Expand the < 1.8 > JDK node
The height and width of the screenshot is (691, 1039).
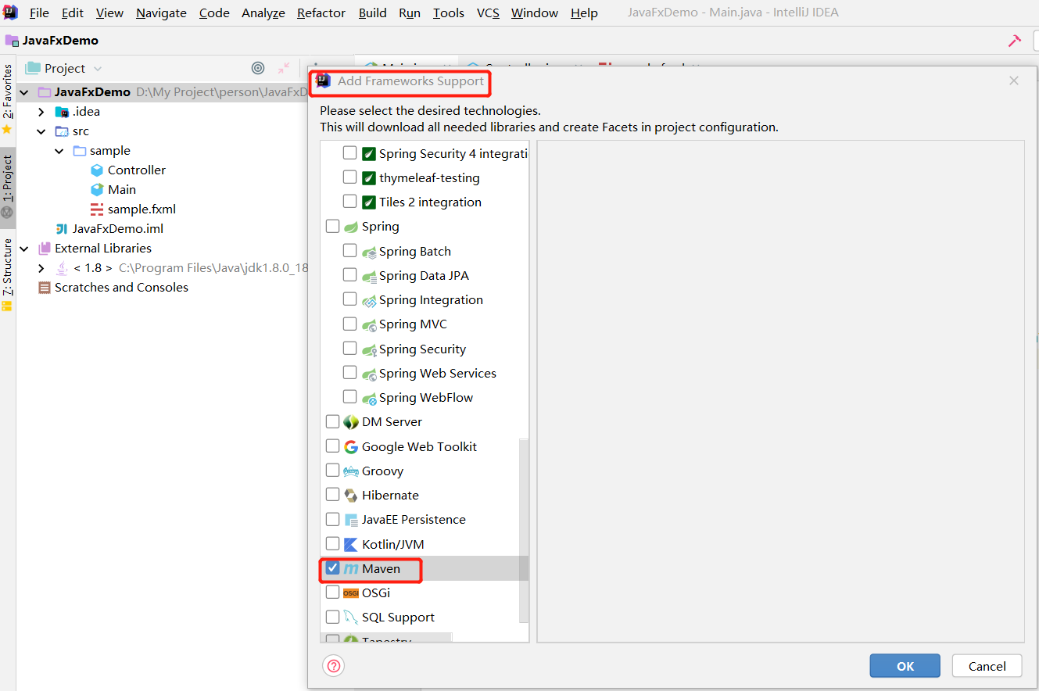[41, 268]
